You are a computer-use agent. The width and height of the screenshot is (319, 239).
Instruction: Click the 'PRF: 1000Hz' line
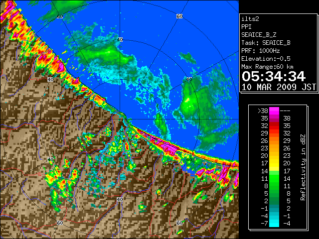261,51
